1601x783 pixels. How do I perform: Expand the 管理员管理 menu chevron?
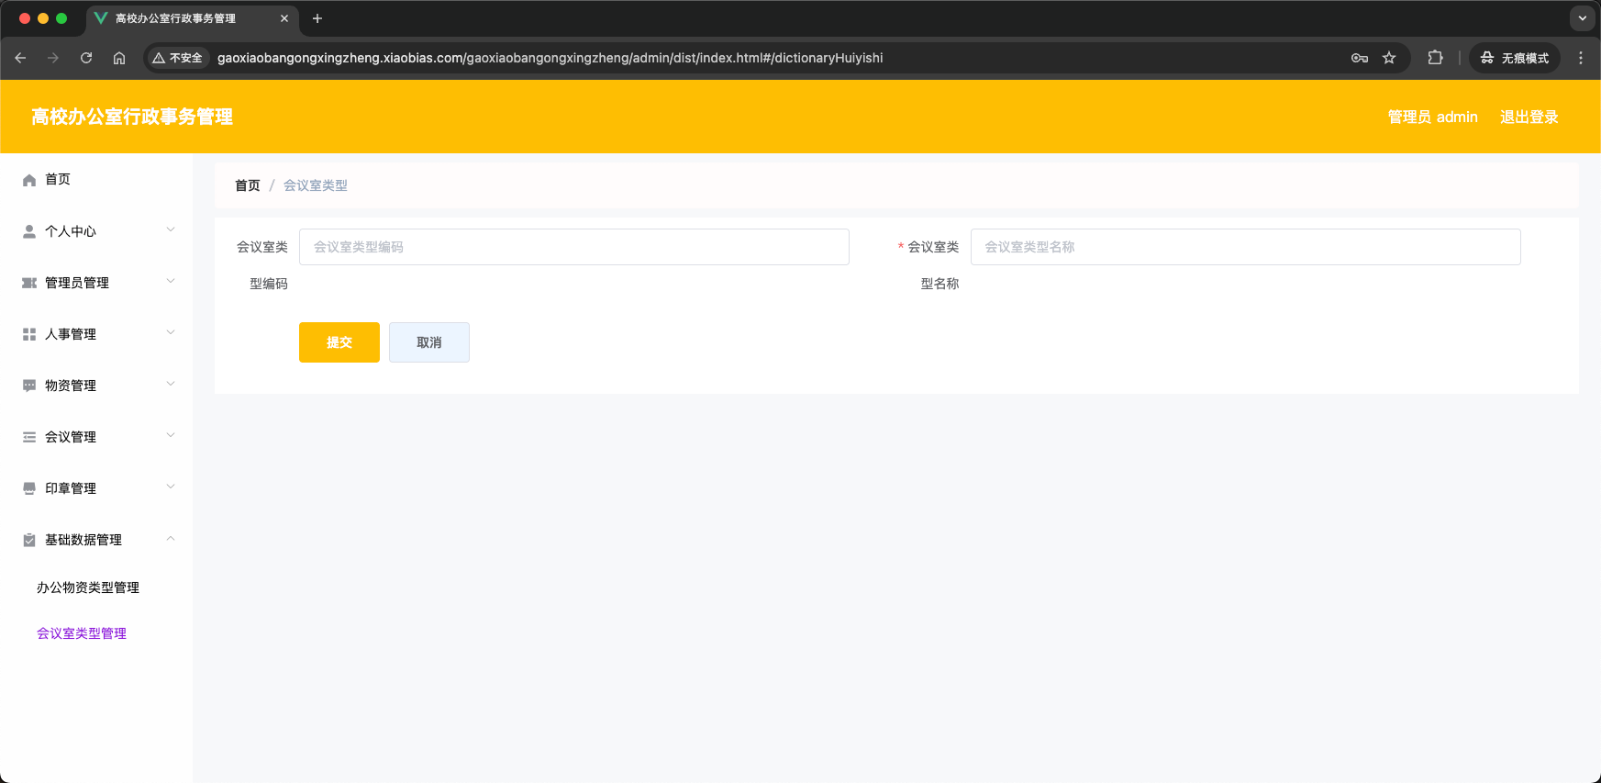(171, 281)
